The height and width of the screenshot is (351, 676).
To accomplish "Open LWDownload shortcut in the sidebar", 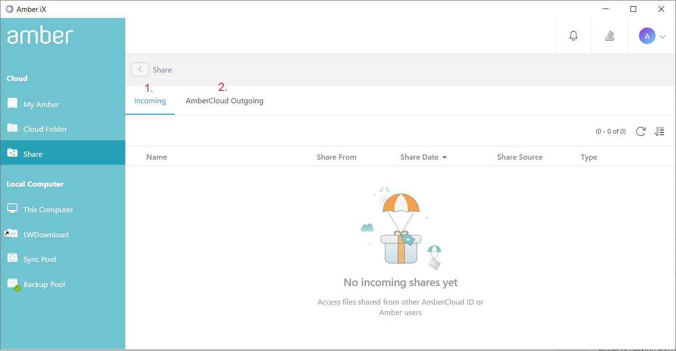I will (63, 234).
